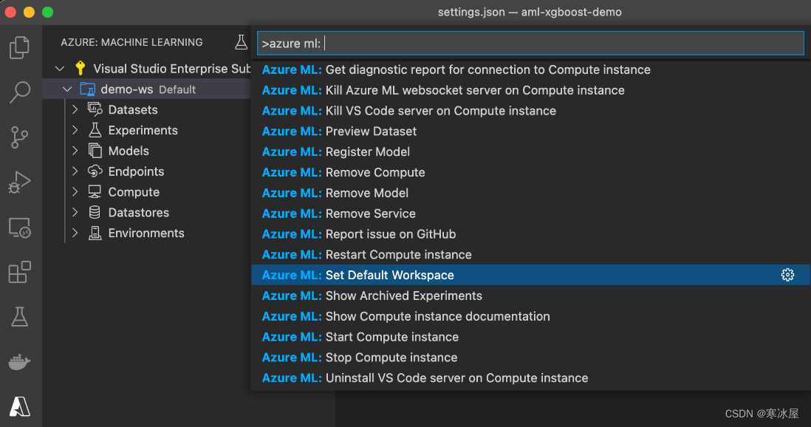This screenshot has height=427, width=811.
Task: Click gear icon beside Set Default Workspace
Action: point(787,276)
